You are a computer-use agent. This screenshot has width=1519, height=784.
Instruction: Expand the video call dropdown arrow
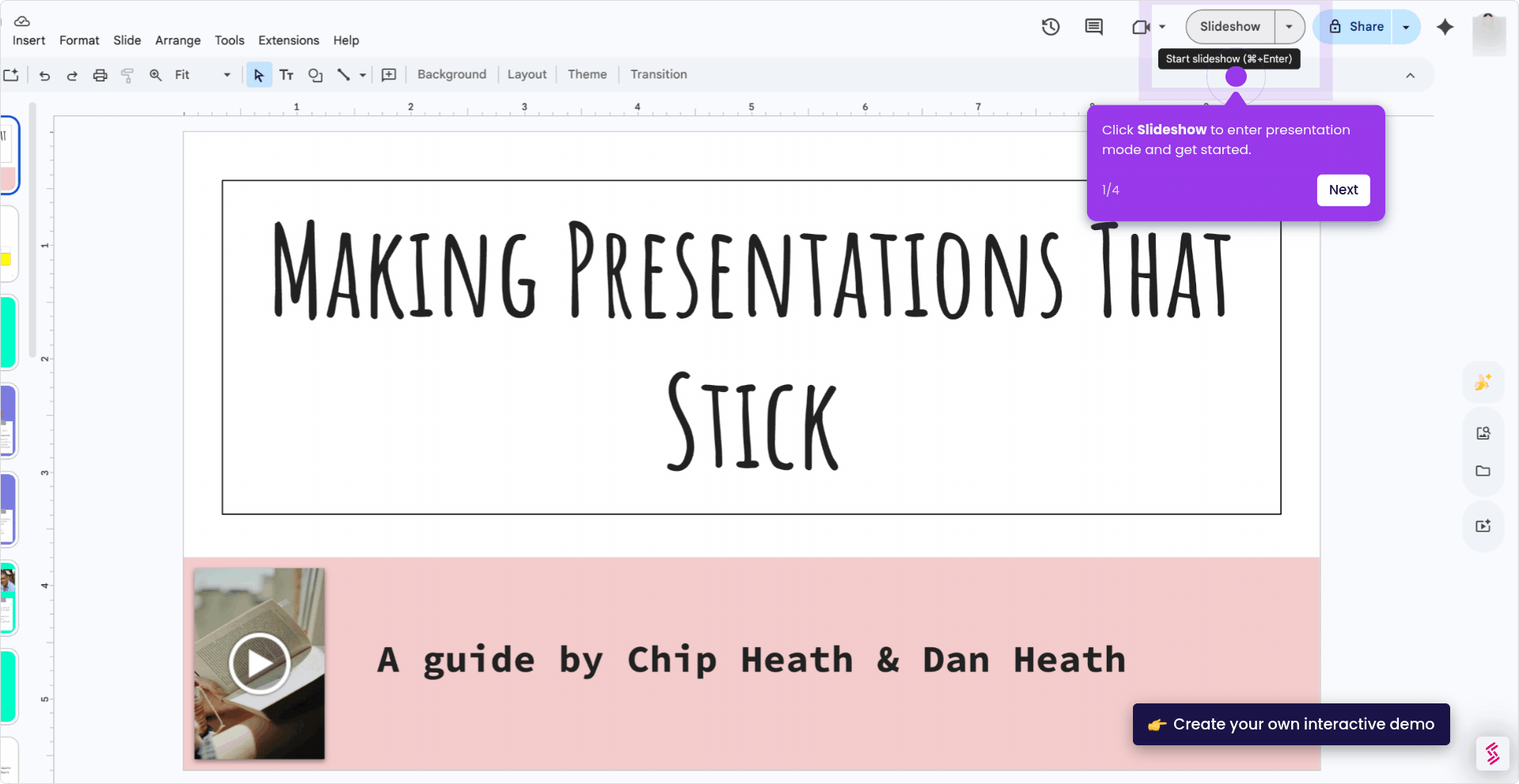1162,27
